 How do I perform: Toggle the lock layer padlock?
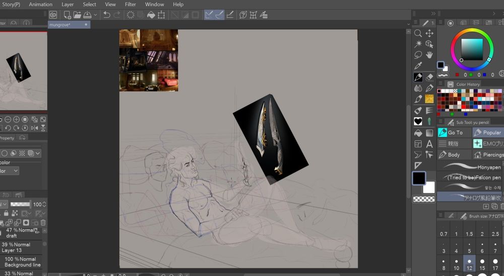click(x=6, y=213)
